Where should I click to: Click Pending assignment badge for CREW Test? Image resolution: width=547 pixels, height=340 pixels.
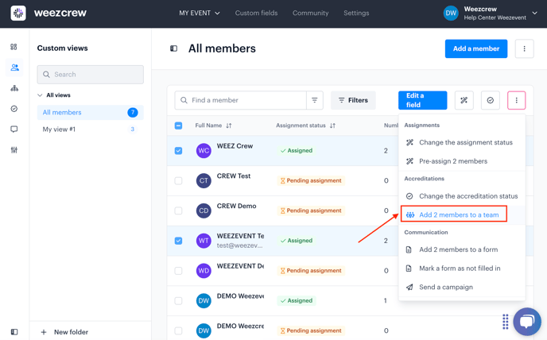(x=311, y=180)
